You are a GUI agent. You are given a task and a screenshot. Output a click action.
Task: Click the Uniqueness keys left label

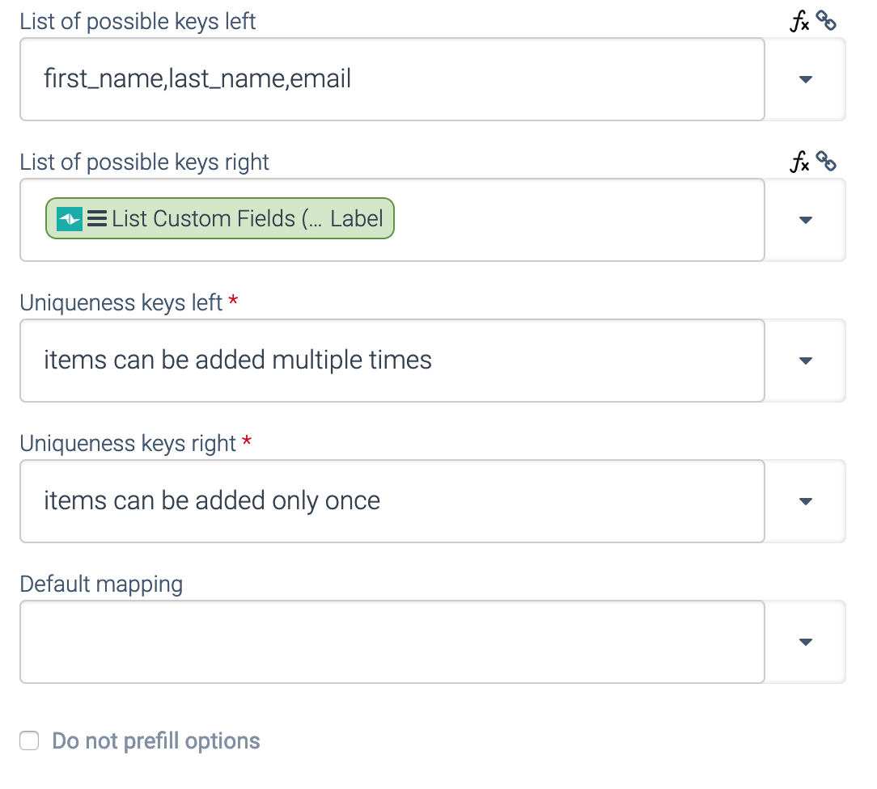(121, 303)
